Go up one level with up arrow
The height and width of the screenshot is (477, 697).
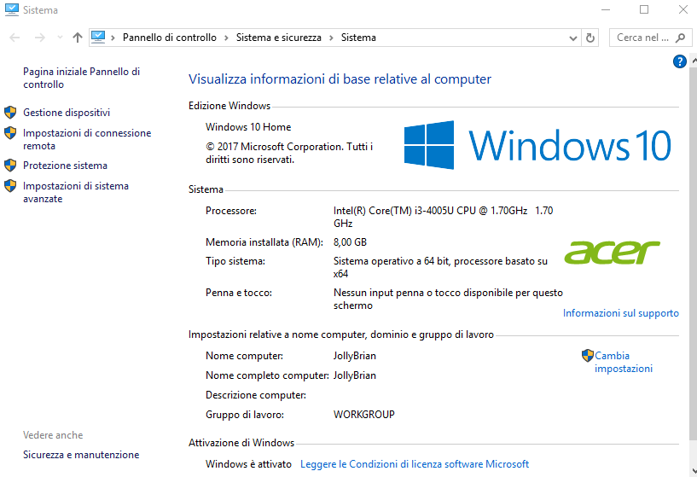tap(78, 38)
